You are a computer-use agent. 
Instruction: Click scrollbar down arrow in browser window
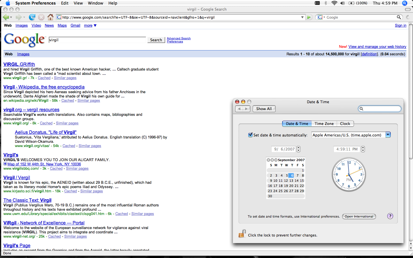pos(411,248)
